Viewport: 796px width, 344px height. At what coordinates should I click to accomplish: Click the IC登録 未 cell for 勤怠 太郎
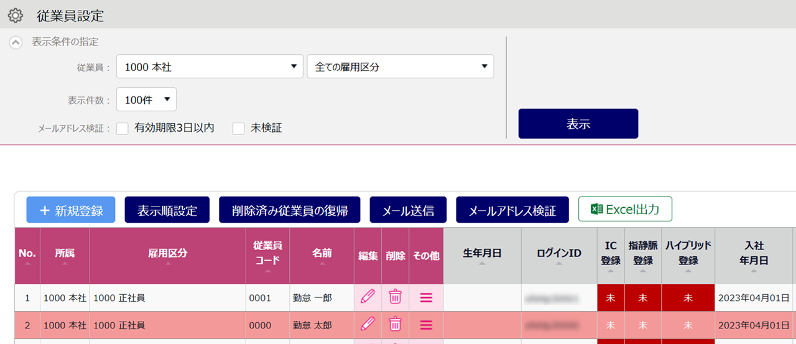611,325
